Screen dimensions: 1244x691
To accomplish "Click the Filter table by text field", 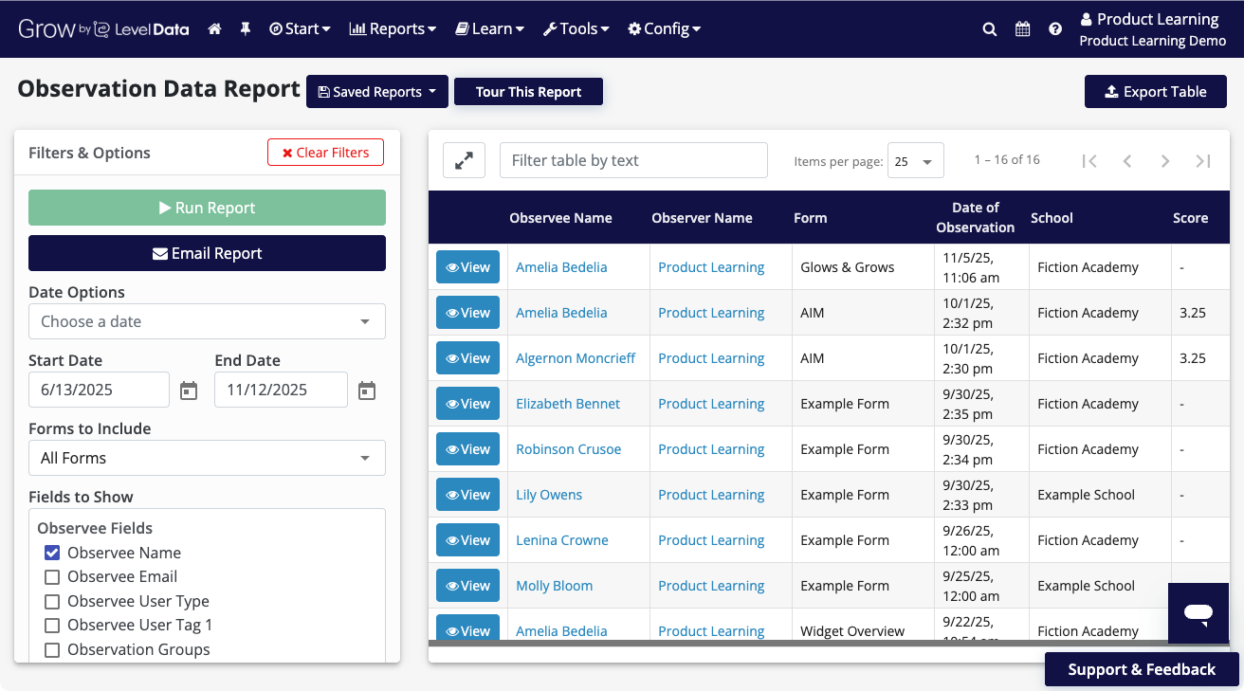I will (x=633, y=160).
